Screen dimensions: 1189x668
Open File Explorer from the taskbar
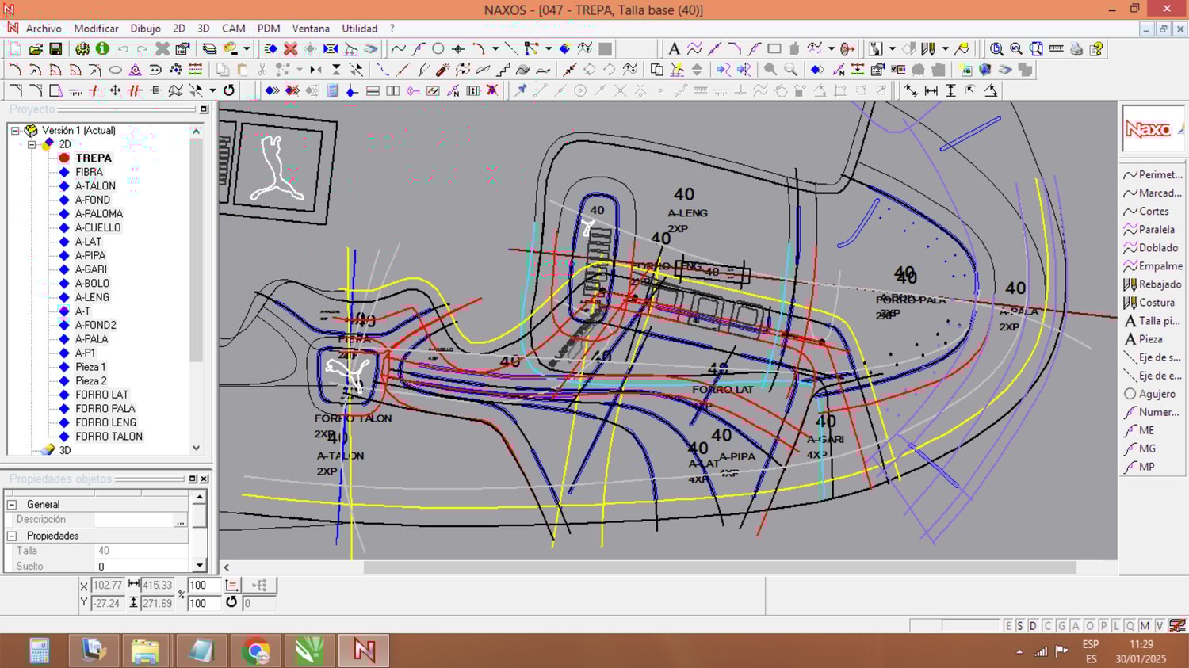pos(147,651)
